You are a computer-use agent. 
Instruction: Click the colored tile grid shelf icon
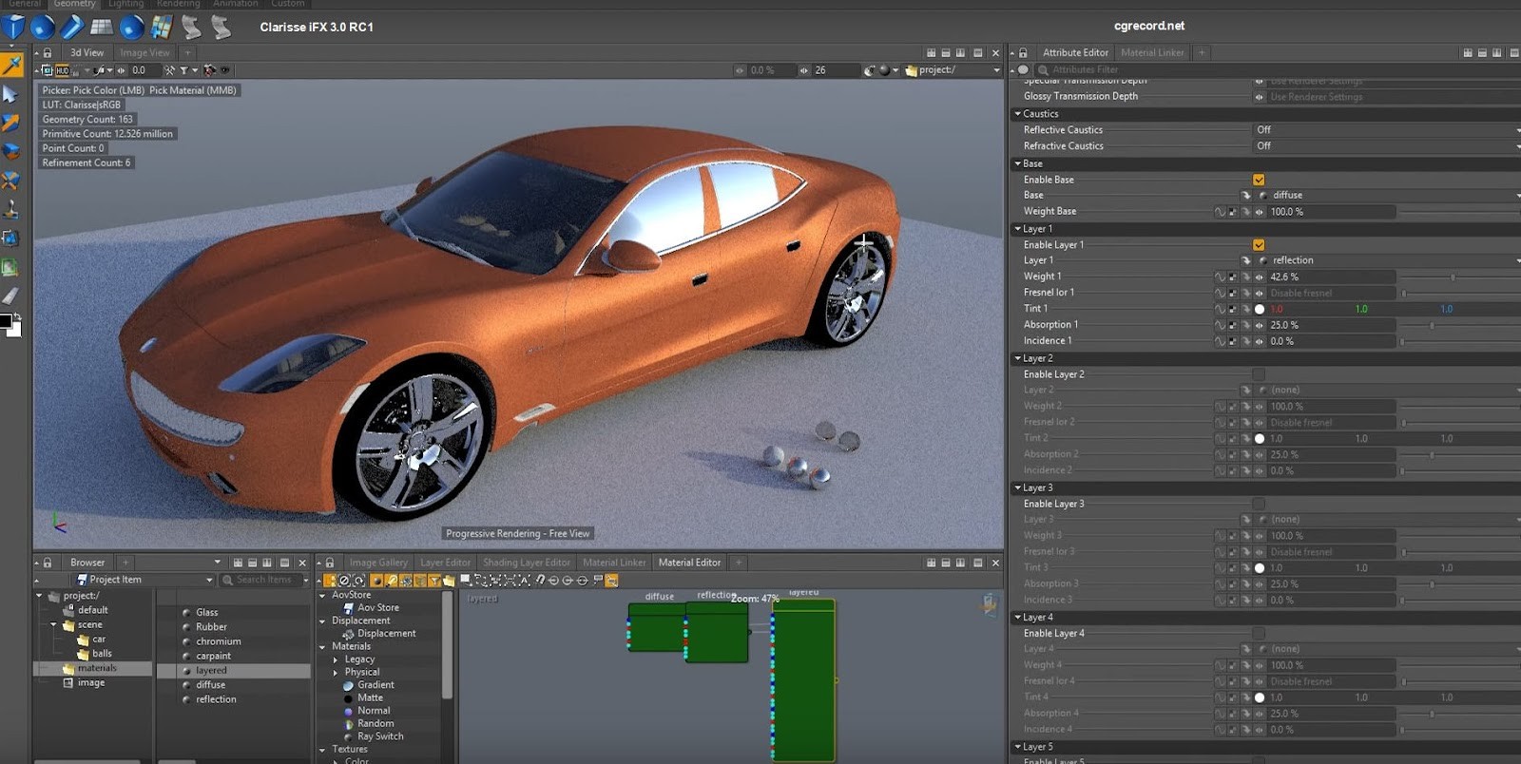162,27
